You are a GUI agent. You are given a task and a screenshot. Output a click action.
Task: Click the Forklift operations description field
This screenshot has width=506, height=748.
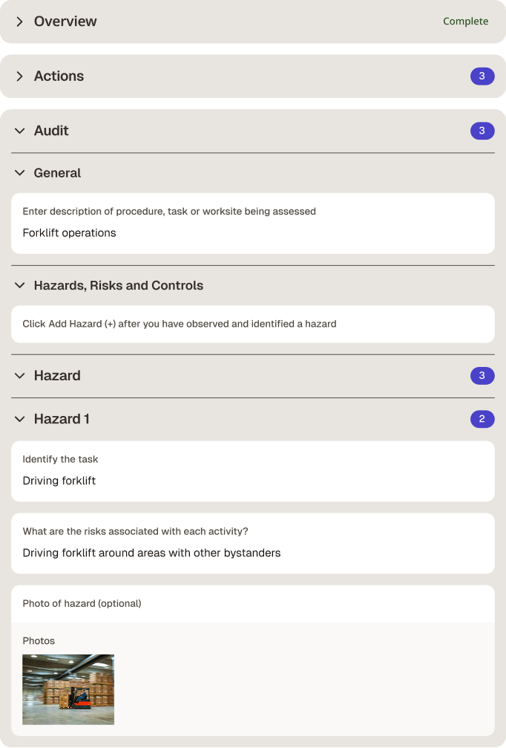point(253,224)
